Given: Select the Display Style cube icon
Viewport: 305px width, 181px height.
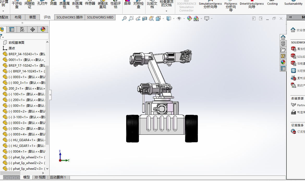Looking at the screenshot, I should (169, 18).
